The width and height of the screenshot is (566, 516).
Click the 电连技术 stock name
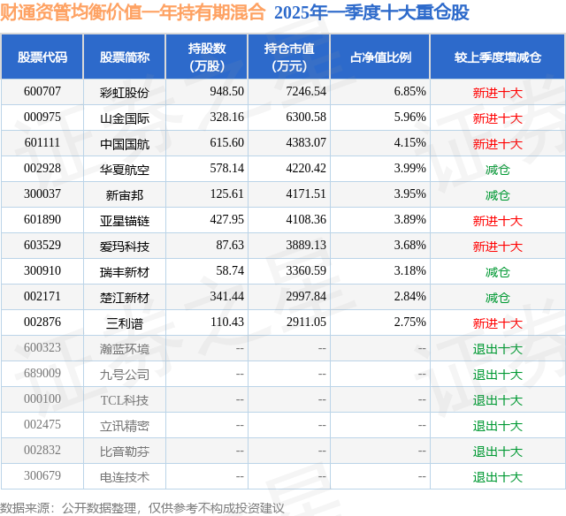click(125, 476)
